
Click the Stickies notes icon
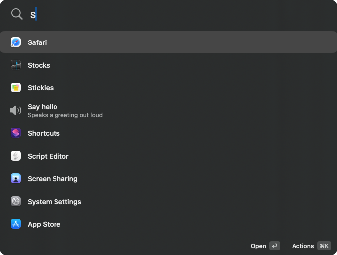(16, 87)
